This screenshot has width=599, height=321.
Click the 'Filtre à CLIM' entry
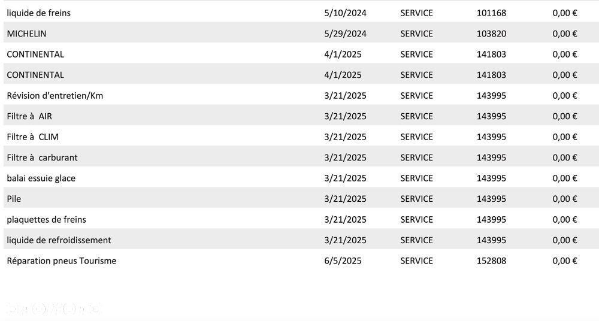(x=32, y=137)
